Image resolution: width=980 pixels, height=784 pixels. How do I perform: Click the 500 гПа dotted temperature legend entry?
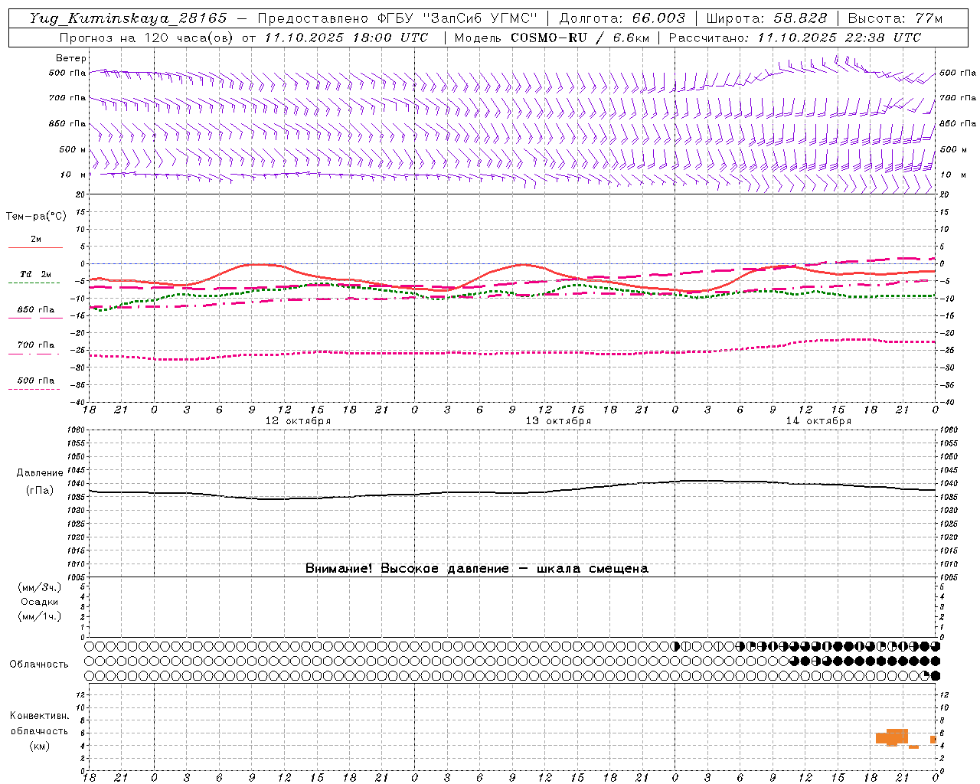35,380
